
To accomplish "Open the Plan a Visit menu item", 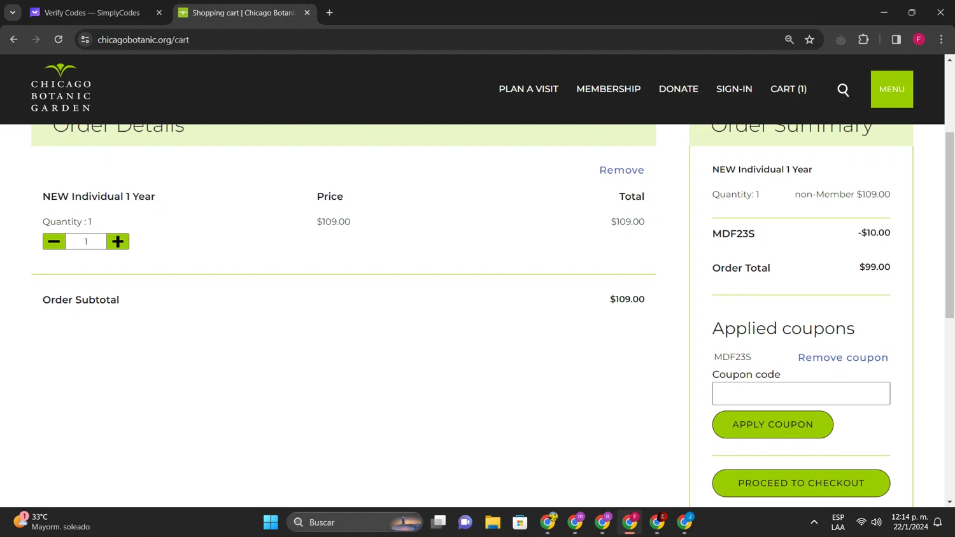I will click(x=528, y=89).
